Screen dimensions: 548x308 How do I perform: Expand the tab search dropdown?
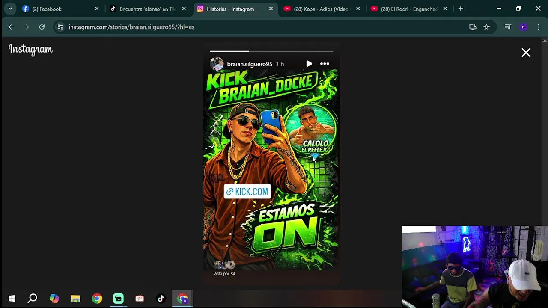point(10,9)
